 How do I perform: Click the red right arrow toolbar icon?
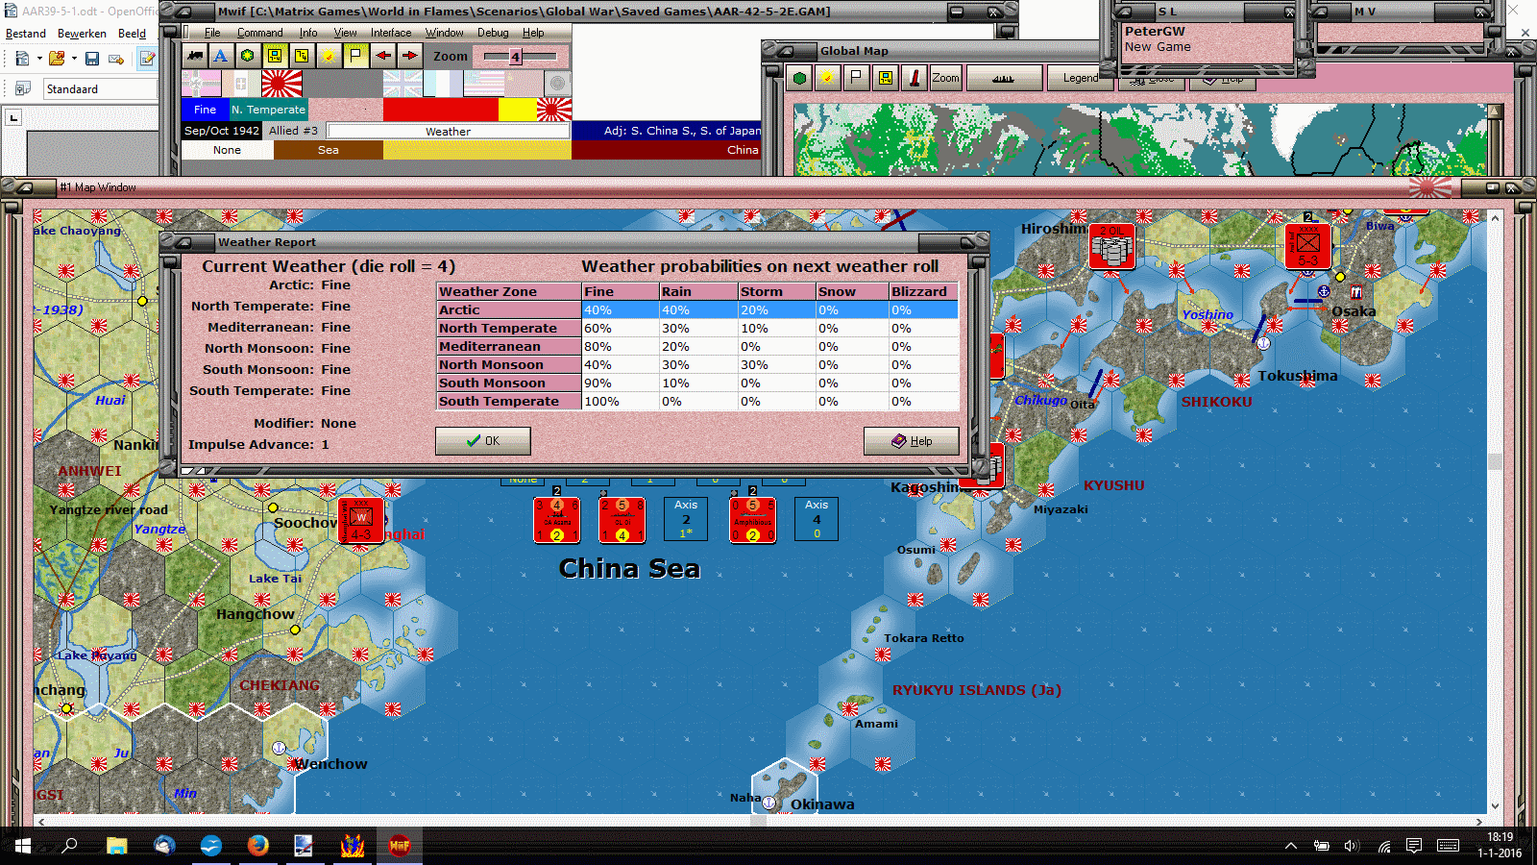(409, 56)
